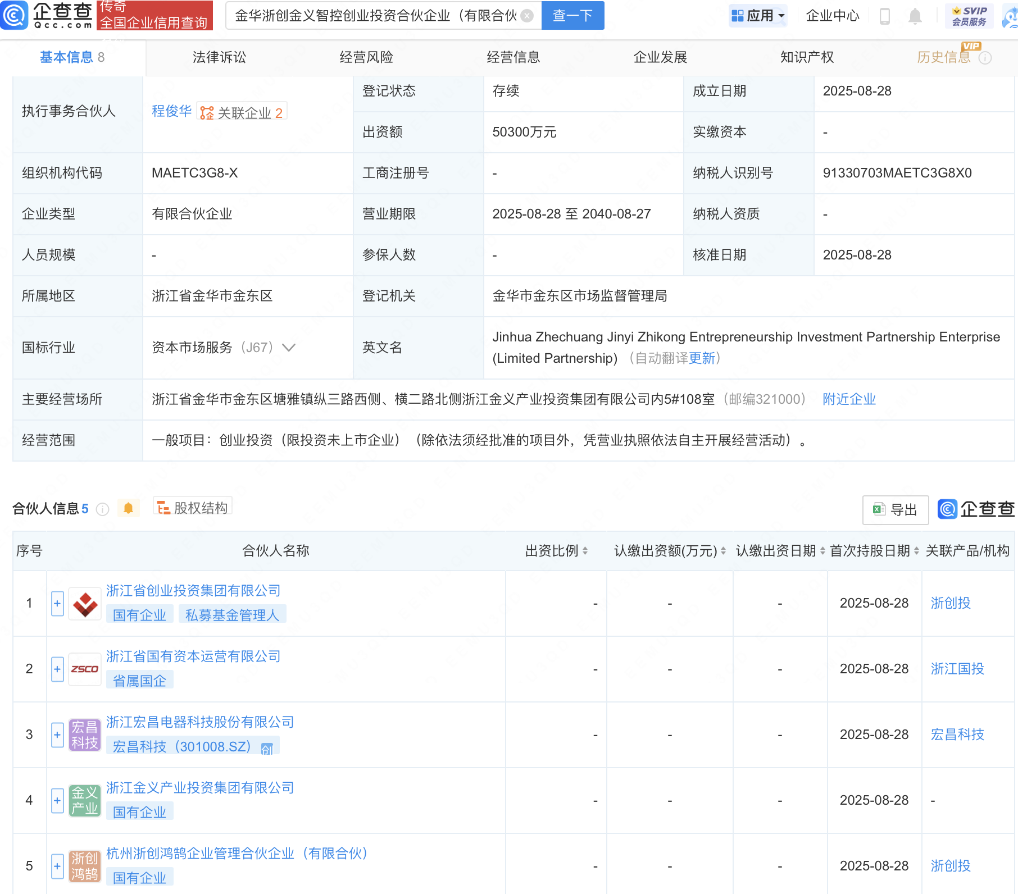Click 更新 translation link
This screenshot has width=1018, height=894.
click(702, 358)
